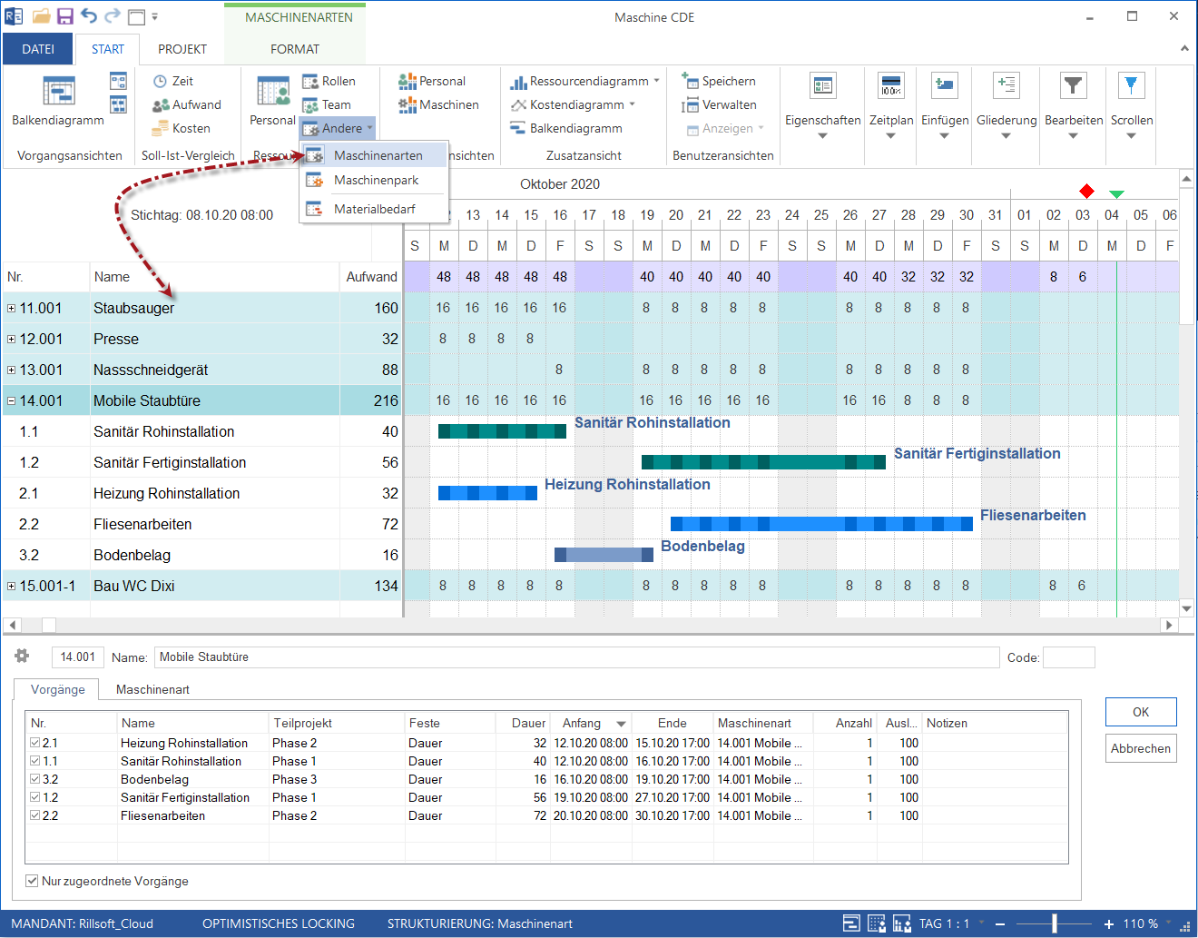Click the Sanitär Rohinstallation Gantt bar
This screenshot has height=938, width=1198.
click(x=502, y=431)
